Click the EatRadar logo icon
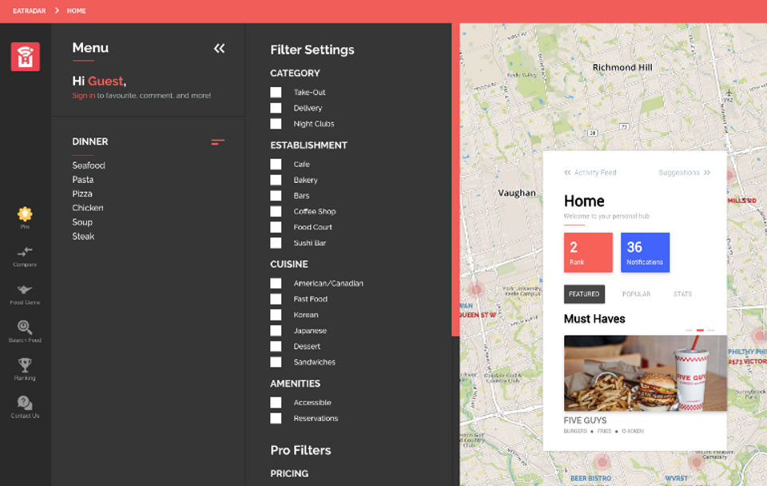 26,57
